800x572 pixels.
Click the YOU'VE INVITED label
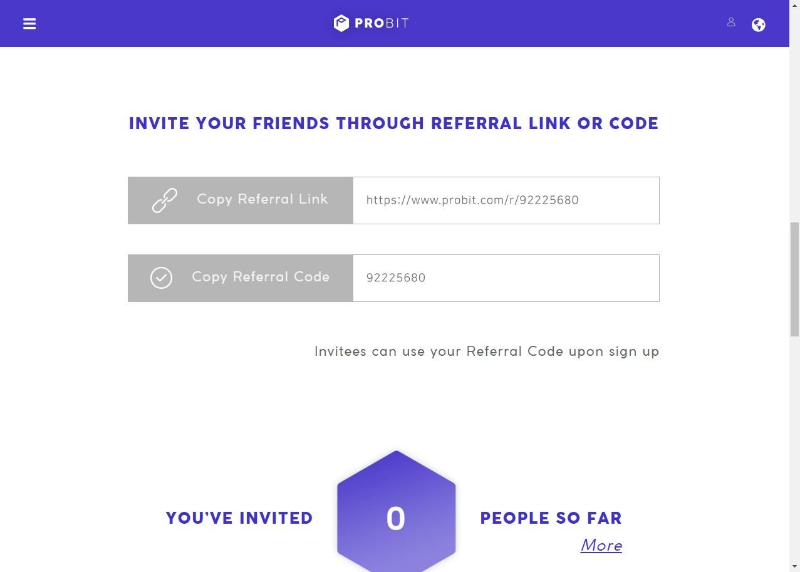[239, 518]
